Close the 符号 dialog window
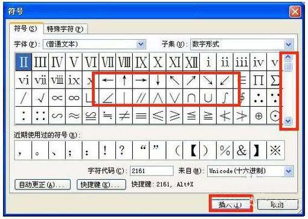Image resolution: width=308 pixels, height=219 pixels. click(295, 11)
